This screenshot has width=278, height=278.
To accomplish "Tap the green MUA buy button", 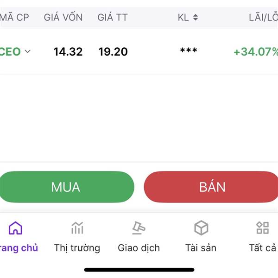I will (66, 187).
